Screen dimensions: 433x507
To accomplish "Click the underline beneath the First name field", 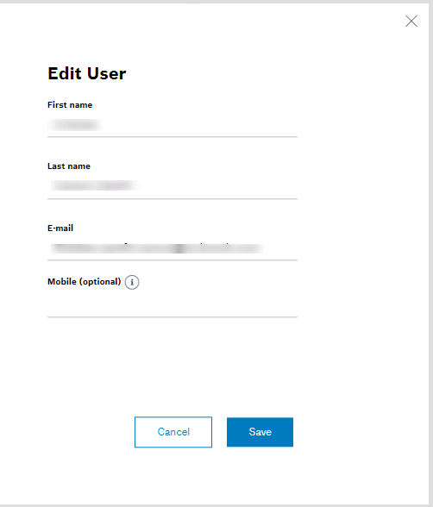I will click(173, 137).
